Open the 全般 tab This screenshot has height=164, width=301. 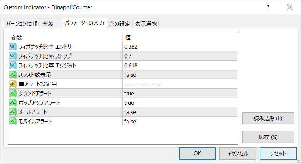click(x=48, y=24)
